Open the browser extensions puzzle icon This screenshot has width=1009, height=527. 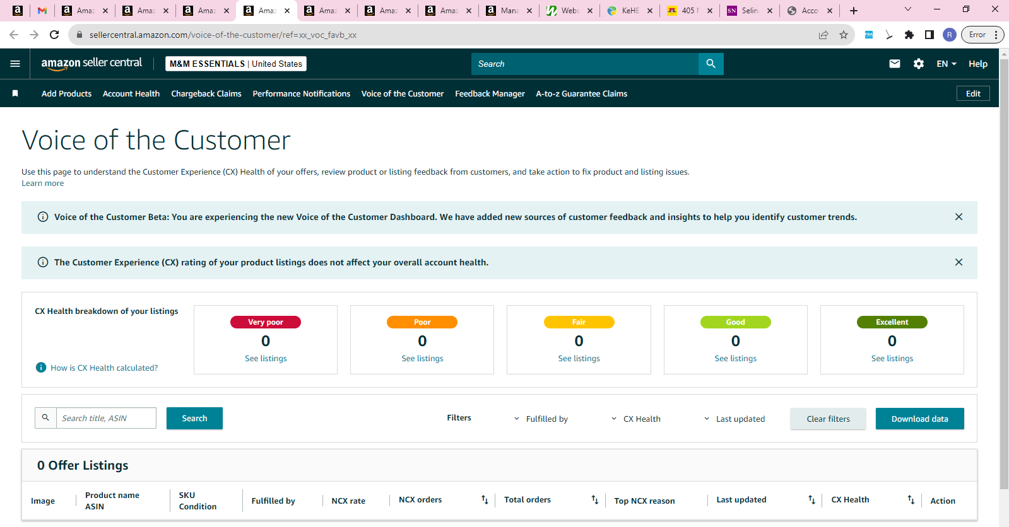(909, 35)
